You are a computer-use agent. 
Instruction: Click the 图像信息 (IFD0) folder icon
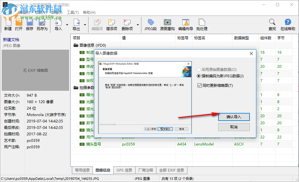click(x=76, y=45)
